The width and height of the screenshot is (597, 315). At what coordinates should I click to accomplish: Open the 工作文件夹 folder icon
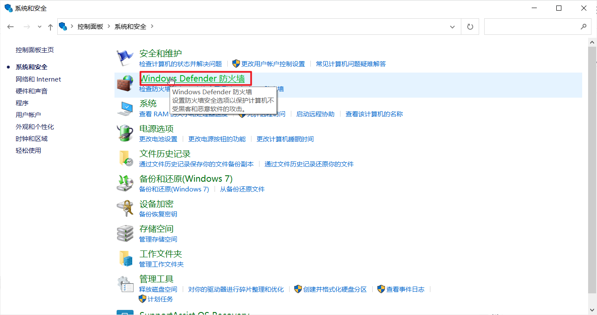[x=125, y=259]
